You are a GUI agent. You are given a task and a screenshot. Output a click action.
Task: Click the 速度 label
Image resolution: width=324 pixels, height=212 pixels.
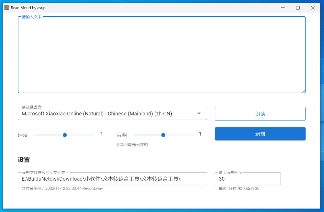[x=23, y=135]
